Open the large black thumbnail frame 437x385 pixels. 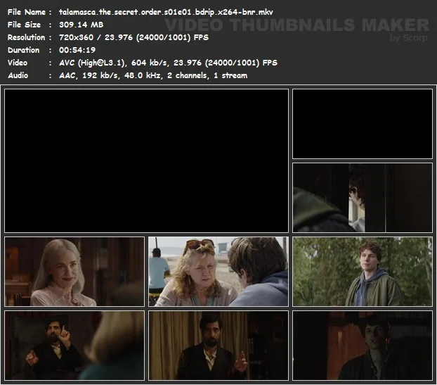pyautogui.click(x=146, y=160)
